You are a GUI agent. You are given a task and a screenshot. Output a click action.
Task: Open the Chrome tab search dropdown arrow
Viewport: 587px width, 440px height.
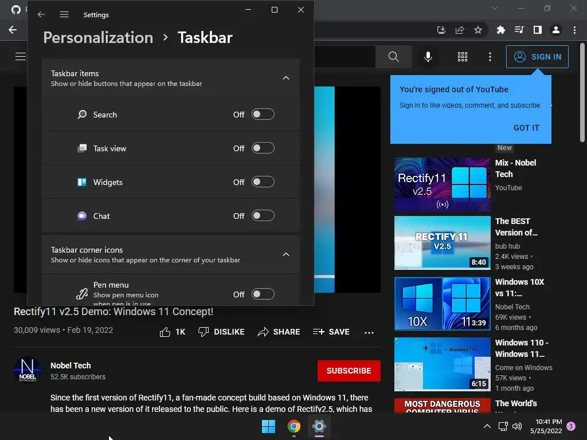point(495,8)
